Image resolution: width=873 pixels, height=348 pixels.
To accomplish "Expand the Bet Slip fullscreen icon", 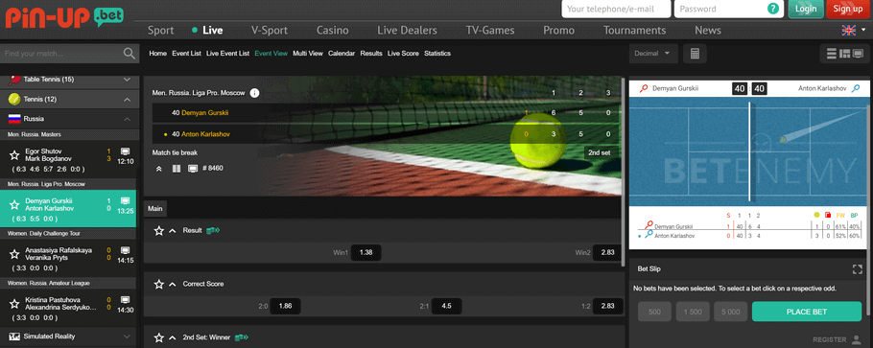I will (857, 269).
